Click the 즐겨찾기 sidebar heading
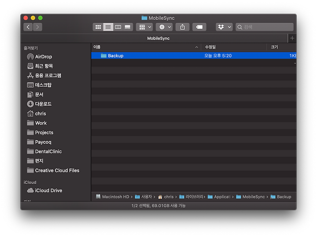The width and height of the screenshot is (317, 237). [31, 48]
